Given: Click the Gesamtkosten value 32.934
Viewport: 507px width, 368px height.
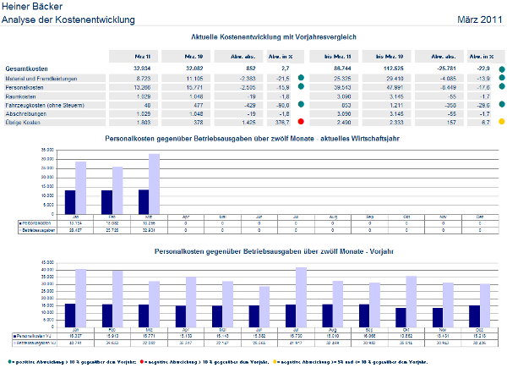Looking at the screenshot, I should [142, 69].
